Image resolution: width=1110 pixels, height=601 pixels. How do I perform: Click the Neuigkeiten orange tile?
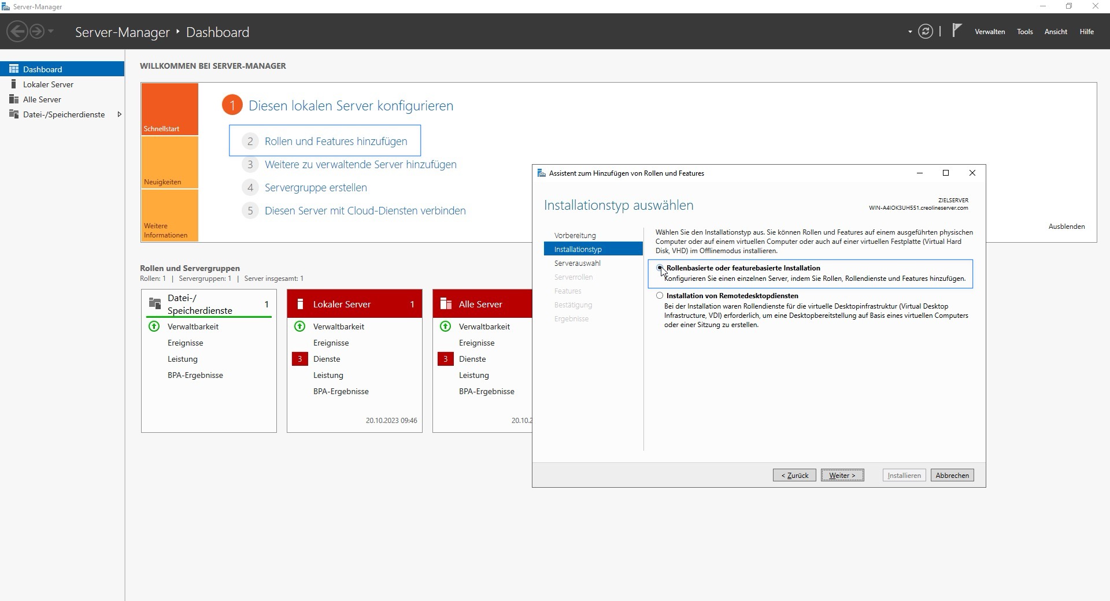click(169, 163)
